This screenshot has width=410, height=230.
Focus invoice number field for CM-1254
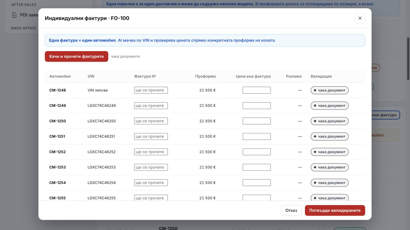(x=151, y=183)
